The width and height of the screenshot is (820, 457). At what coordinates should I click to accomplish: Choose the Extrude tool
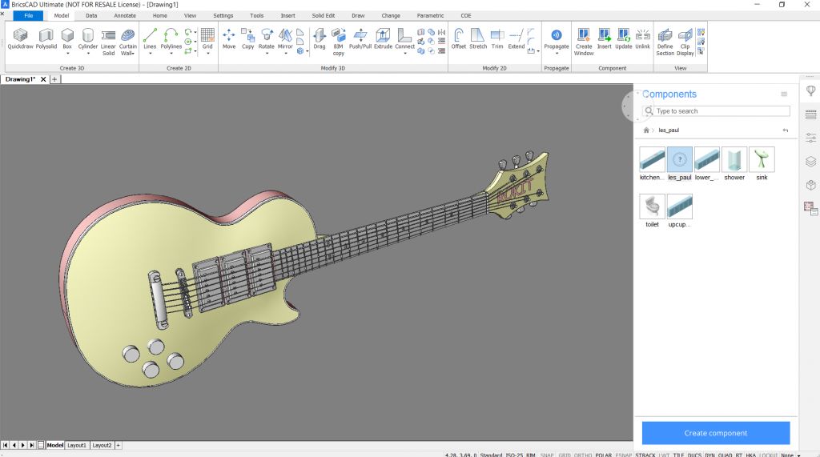(383, 39)
